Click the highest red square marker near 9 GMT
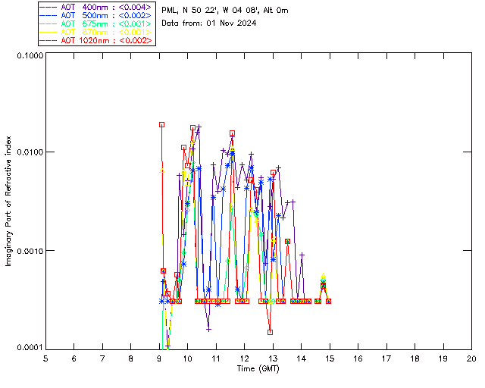485x388 pixels. pos(161,124)
